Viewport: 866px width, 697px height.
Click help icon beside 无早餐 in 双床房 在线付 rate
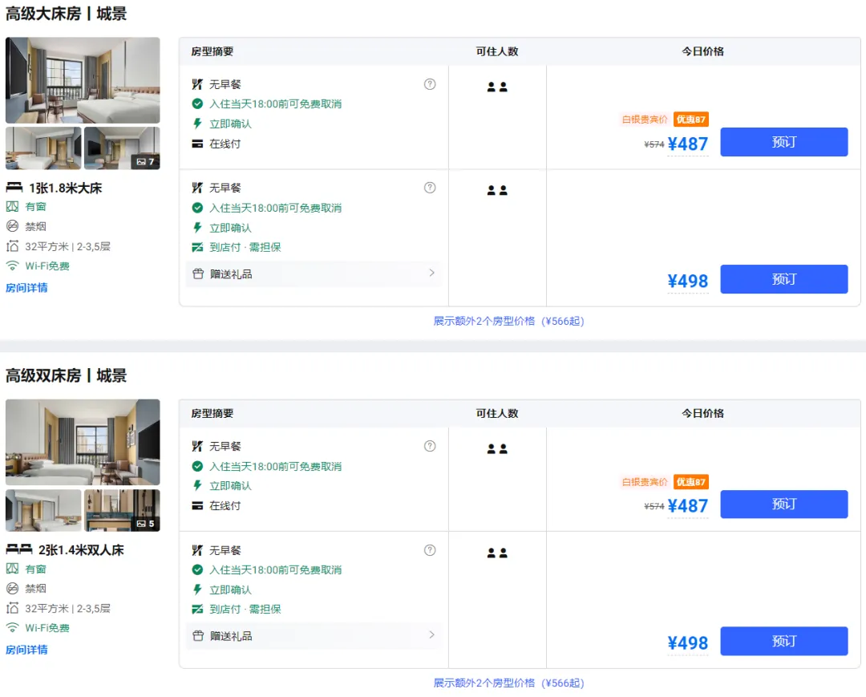tap(430, 446)
